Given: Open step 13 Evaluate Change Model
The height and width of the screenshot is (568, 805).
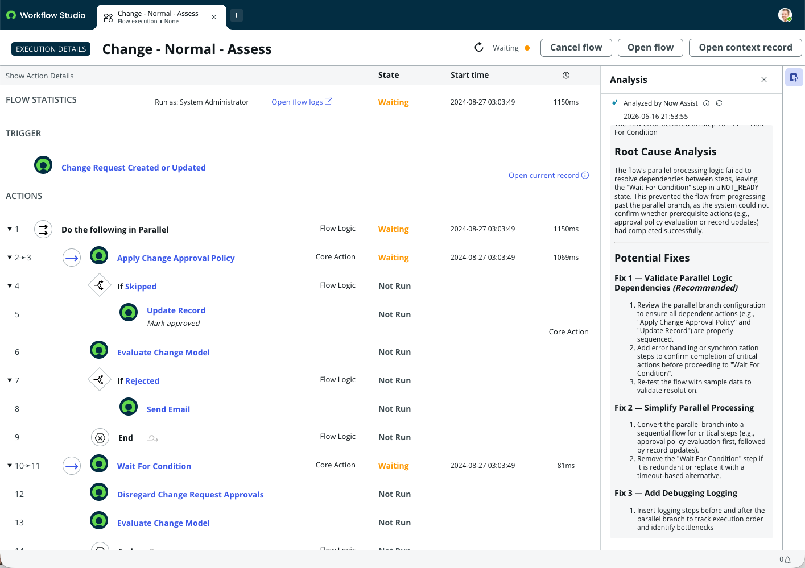Looking at the screenshot, I should 163,523.
